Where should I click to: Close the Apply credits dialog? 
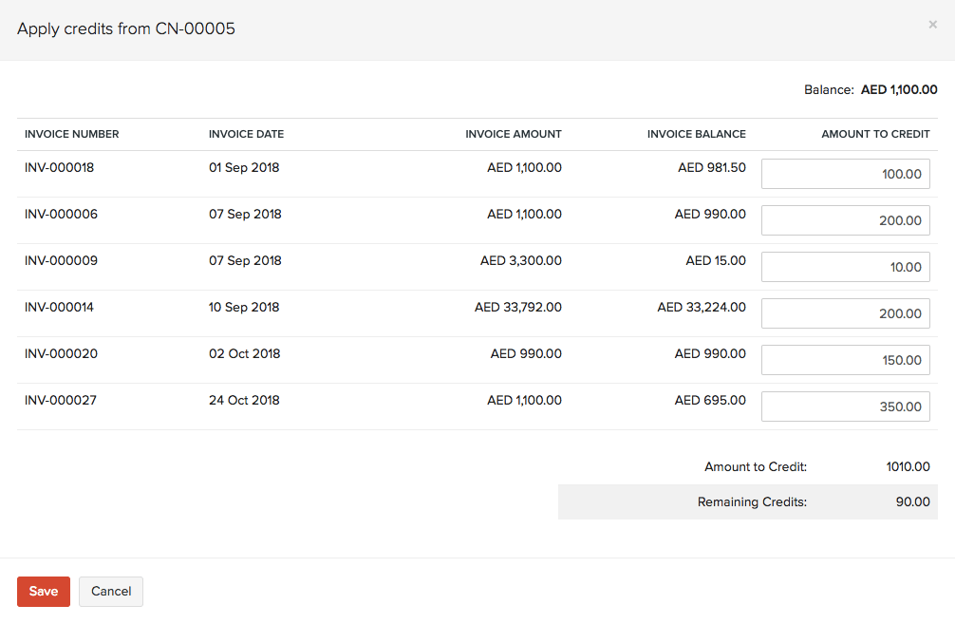point(932,24)
